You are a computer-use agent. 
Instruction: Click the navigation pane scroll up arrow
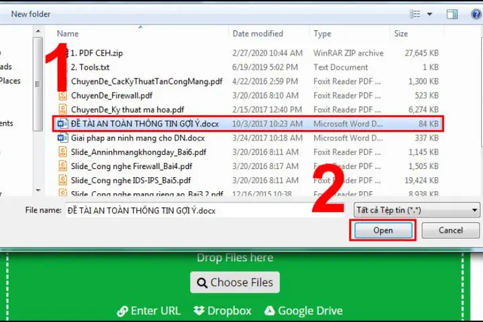38,31
